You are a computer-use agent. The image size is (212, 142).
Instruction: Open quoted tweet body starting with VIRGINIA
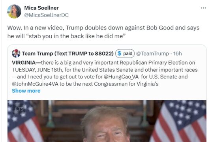[105, 73]
